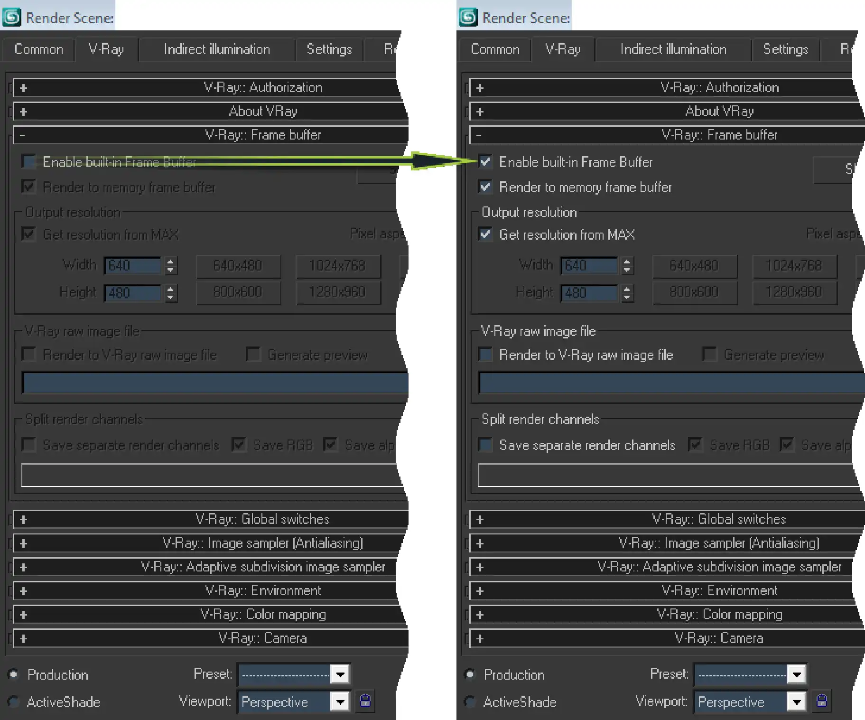Uncheck Enable built-in Frame Buffer in right window
The height and width of the screenshot is (720, 865).
tap(485, 161)
